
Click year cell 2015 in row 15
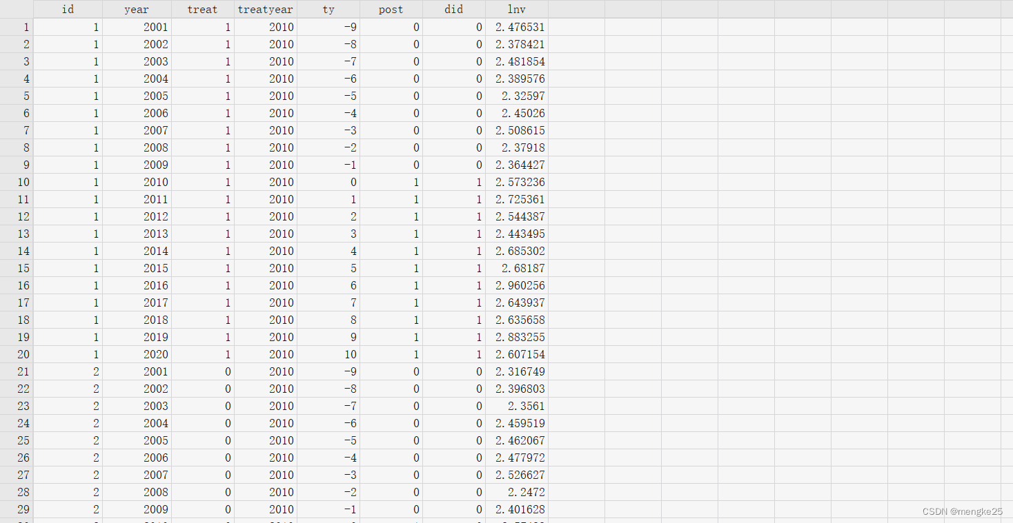(137, 268)
